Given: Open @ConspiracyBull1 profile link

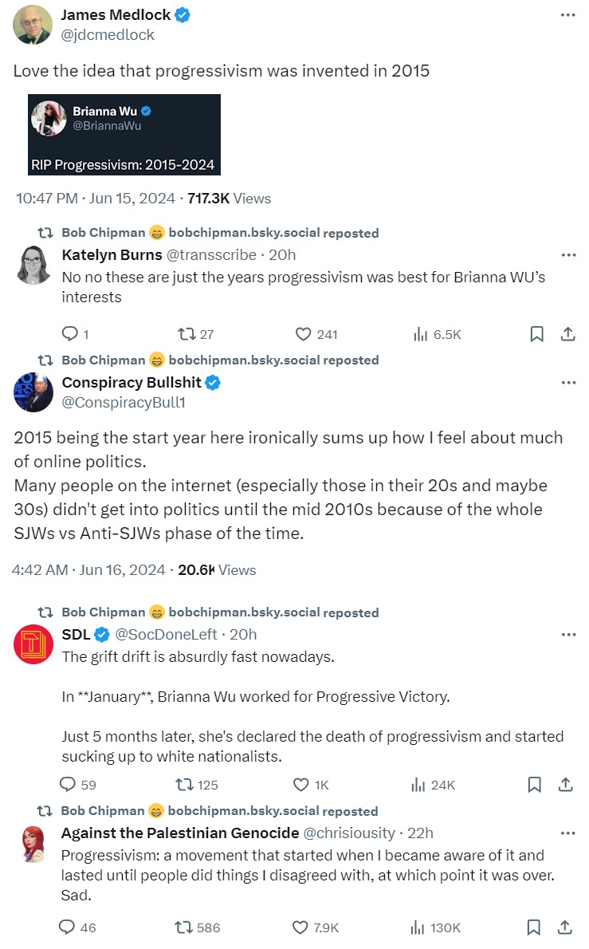Looking at the screenshot, I should 124,404.
